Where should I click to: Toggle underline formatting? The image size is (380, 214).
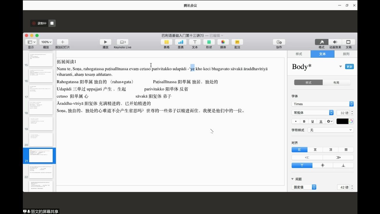pos(312,121)
